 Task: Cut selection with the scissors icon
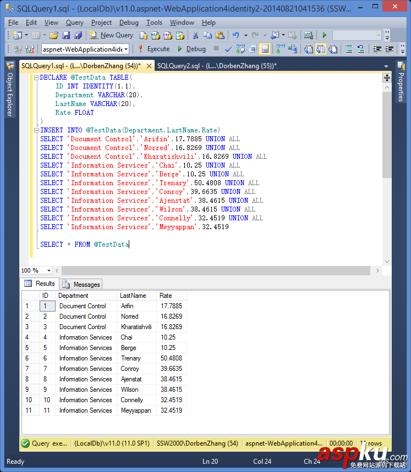pos(195,35)
